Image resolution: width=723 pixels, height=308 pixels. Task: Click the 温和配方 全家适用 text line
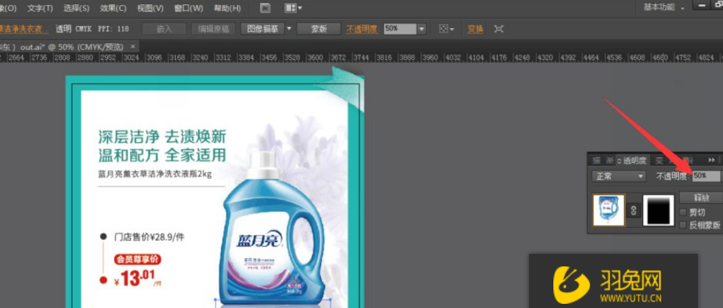pyautogui.click(x=162, y=155)
